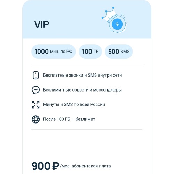Click the light blue VIP header banner
This screenshot has width=174, height=174.
coord(87,19)
